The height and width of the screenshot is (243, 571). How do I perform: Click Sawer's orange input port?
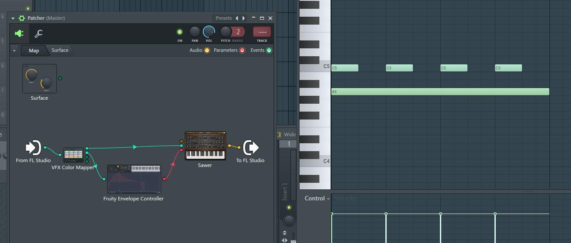(181, 141)
